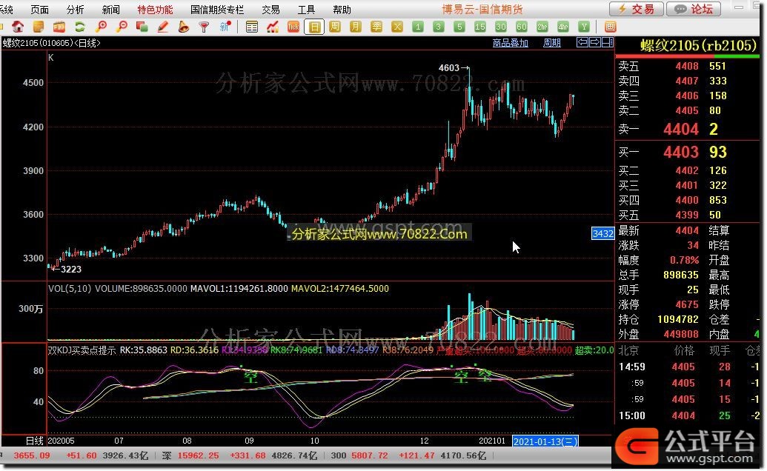Open the 工具 menu

click(306, 10)
